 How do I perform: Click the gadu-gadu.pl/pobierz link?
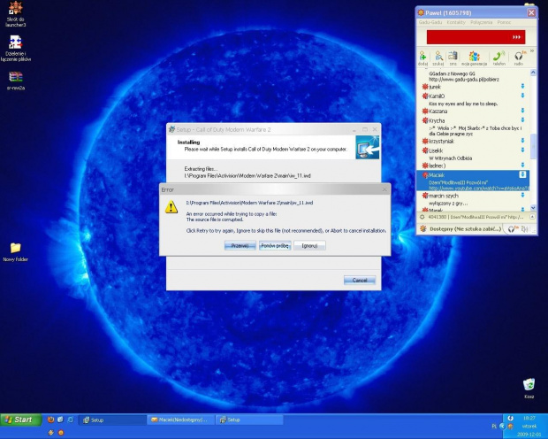pyautogui.click(x=464, y=80)
